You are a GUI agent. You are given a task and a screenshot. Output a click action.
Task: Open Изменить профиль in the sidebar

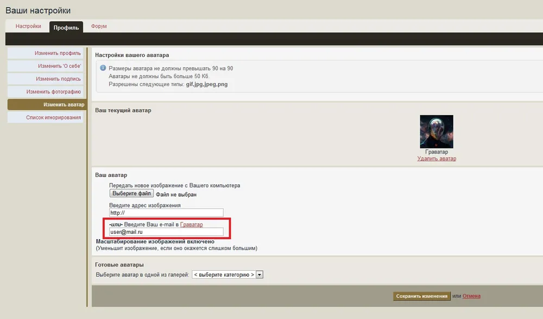58,53
